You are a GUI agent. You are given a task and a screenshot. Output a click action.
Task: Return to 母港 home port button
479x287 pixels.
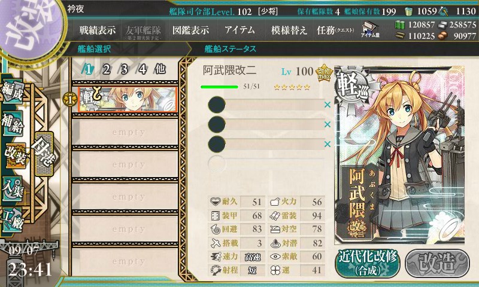[44, 154]
